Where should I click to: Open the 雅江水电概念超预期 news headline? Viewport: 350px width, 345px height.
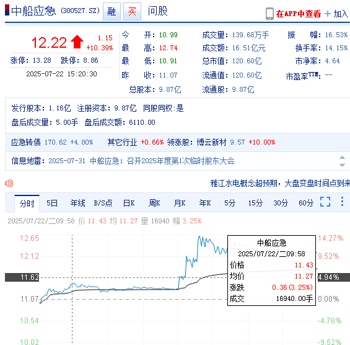pyautogui.click(x=280, y=183)
